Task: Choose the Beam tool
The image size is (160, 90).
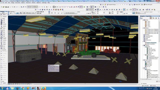Action: [4, 28]
